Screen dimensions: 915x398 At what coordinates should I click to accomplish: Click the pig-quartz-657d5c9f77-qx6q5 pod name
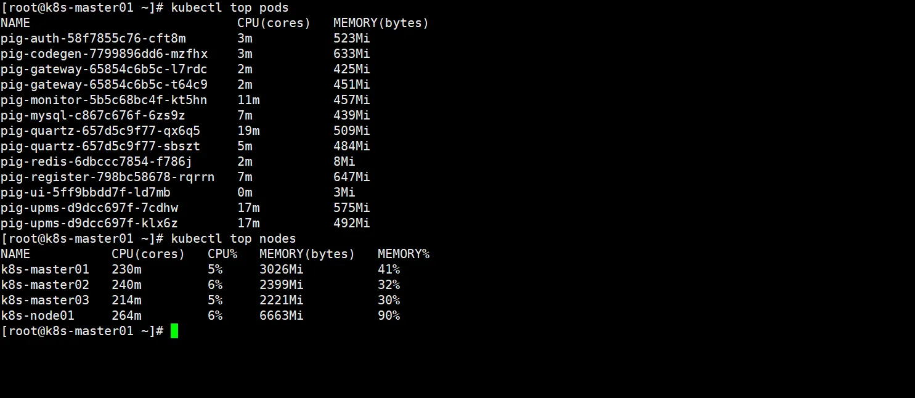pyautogui.click(x=100, y=131)
